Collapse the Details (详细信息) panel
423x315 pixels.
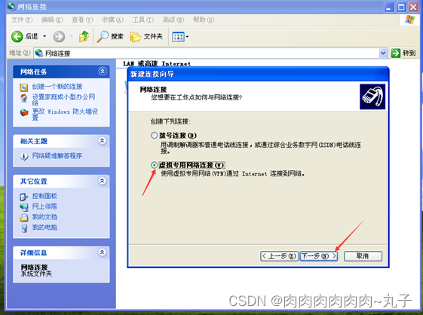click(x=103, y=252)
